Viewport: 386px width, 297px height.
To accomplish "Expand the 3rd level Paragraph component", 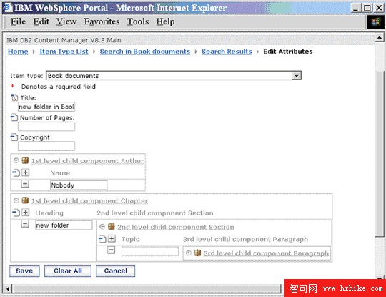I will pos(189,253).
